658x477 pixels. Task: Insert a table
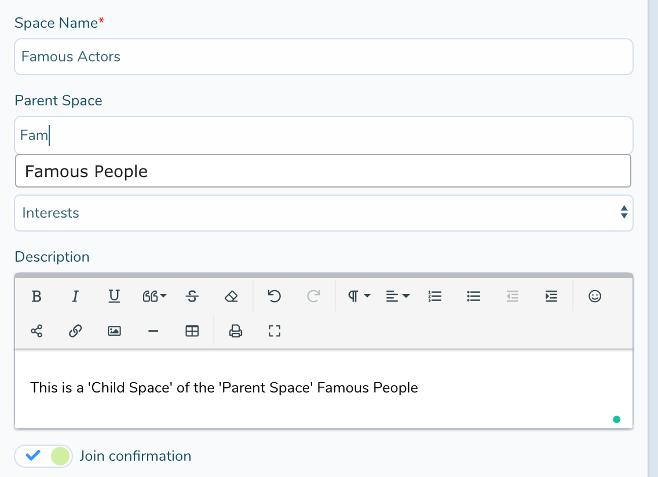(192, 331)
